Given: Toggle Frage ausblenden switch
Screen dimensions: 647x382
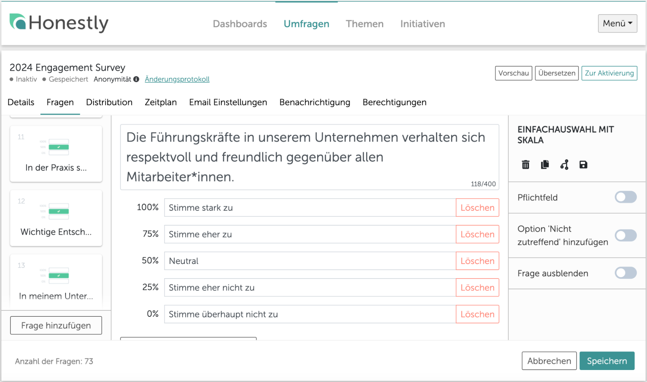Looking at the screenshot, I should click(625, 273).
